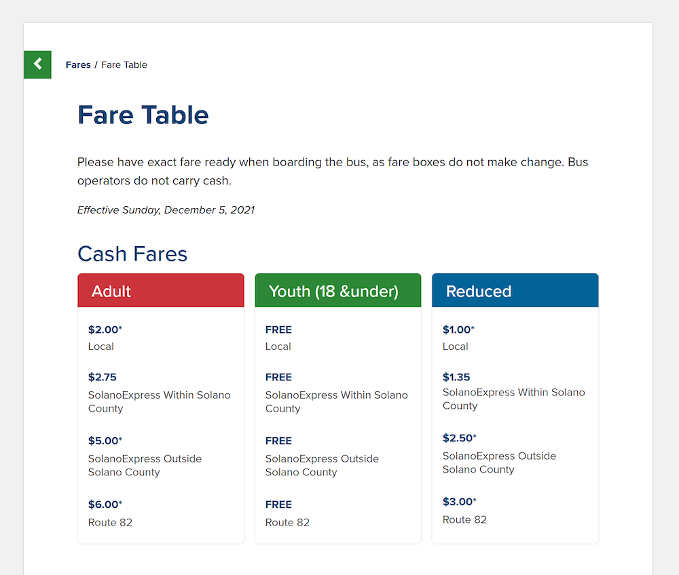Click the Effective Sunday, December 5, 2021 text

166,210
